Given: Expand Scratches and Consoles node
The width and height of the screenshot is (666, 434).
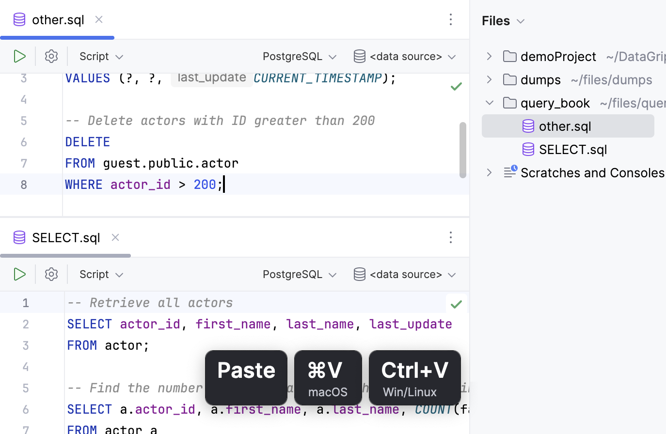Looking at the screenshot, I should point(490,172).
